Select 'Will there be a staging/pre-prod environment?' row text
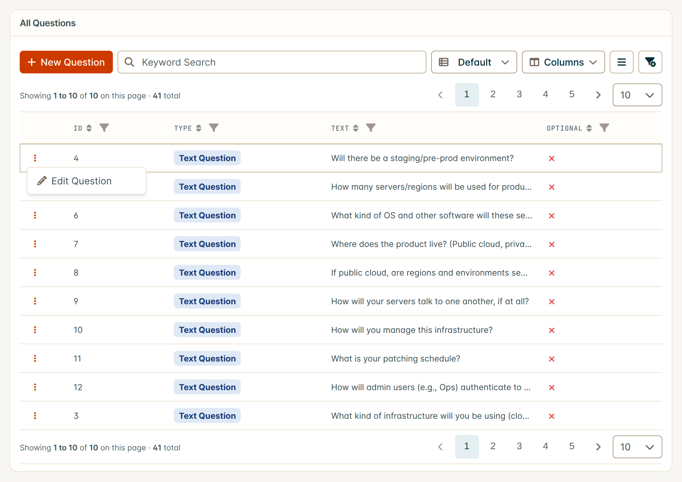This screenshot has width=682, height=482. [x=422, y=158]
